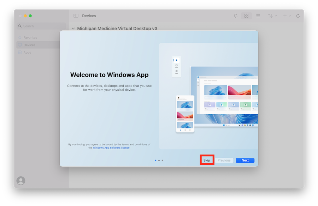
Task: Click the refresh icon in toolbar
Action: (x=298, y=16)
